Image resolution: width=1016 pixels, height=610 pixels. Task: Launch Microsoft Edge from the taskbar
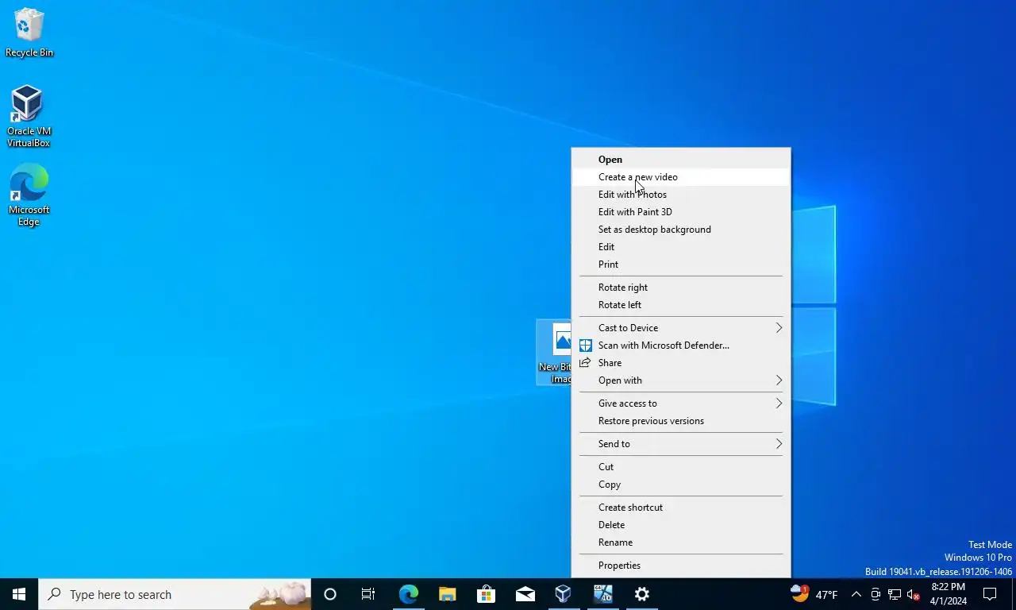(x=408, y=594)
